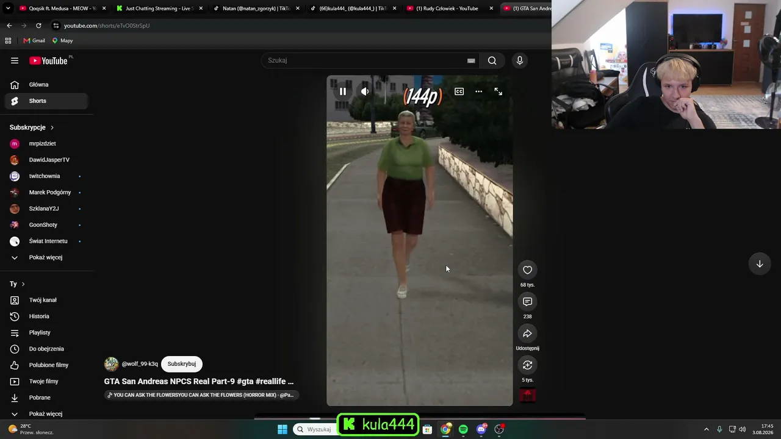Viewport: 781px width, 439px height.
Task: Open the @wolf_99-k3q channel name link
Action: click(x=140, y=364)
